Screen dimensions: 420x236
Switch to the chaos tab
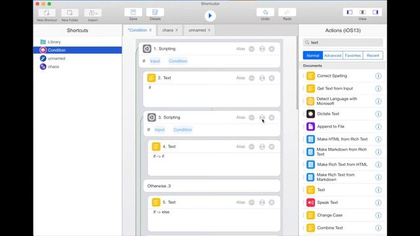pyautogui.click(x=168, y=30)
